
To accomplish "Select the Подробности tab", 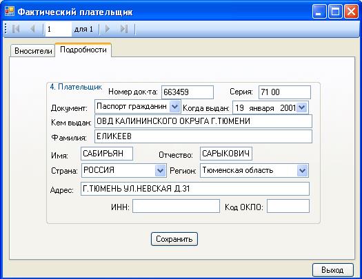I will point(83,50).
